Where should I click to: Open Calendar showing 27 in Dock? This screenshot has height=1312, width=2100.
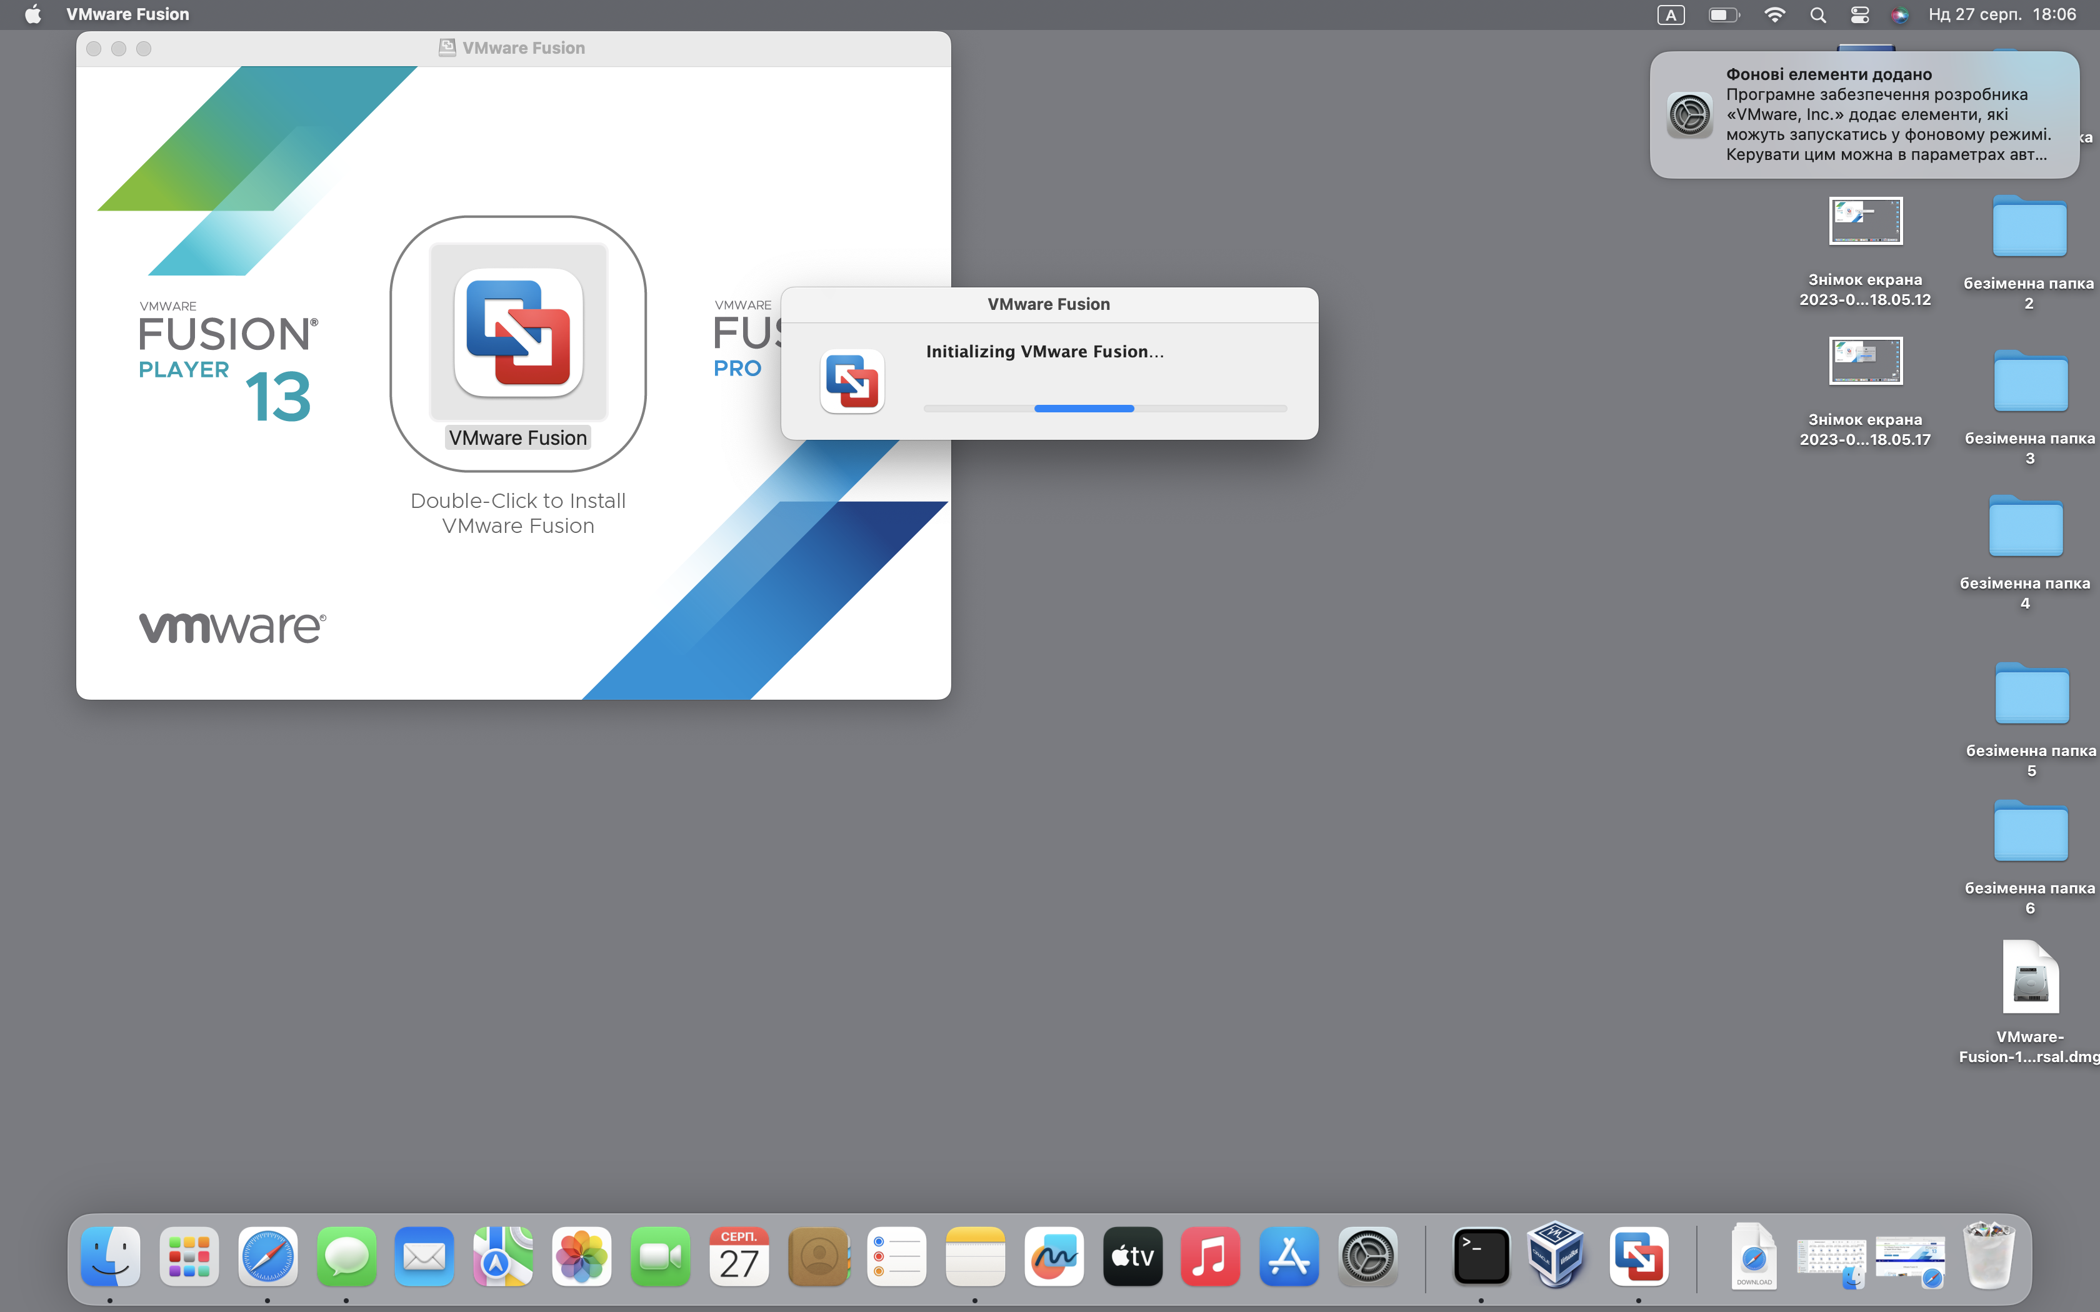[x=739, y=1256]
